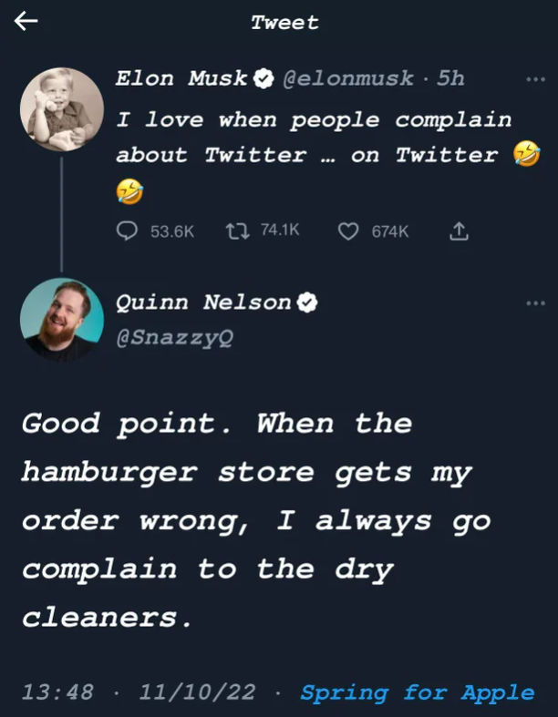Click the 13:48 timestamp
558x717 pixels.
click(57, 693)
